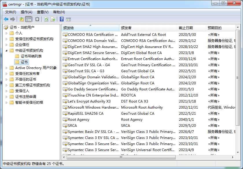Click issuer DST Root CA X3
243x169 pixels.
(135, 101)
